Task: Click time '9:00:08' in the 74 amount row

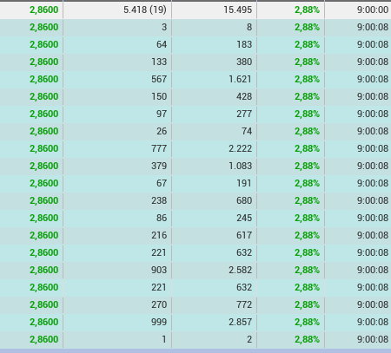Action: [373, 131]
